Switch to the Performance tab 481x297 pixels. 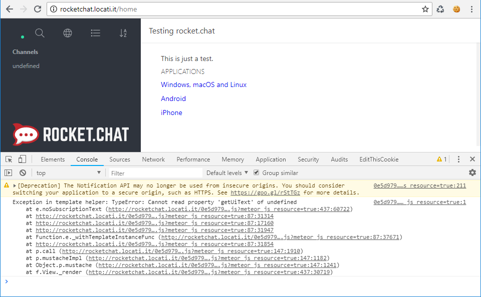coord(193,159)
